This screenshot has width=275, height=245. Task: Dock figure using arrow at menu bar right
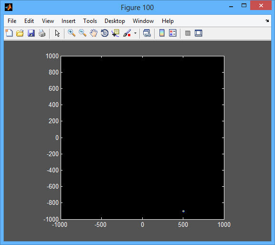click(267, 21)
